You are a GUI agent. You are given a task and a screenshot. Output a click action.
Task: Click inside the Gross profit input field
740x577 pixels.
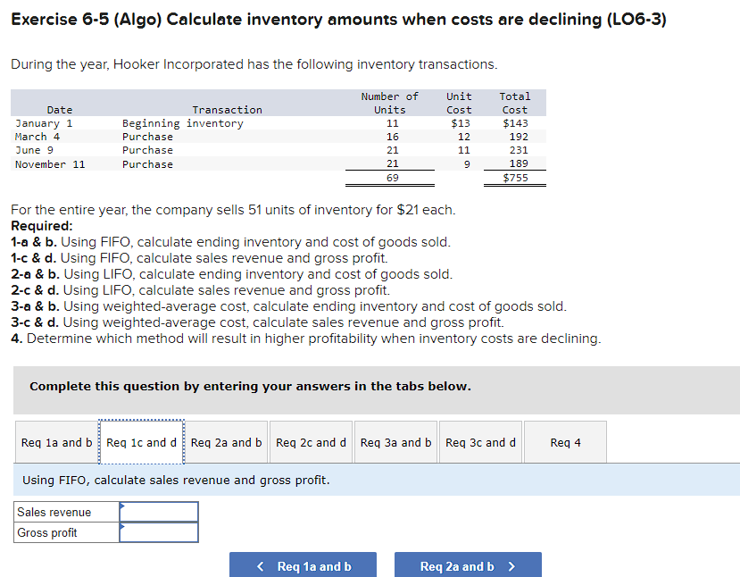click(158, 532)
